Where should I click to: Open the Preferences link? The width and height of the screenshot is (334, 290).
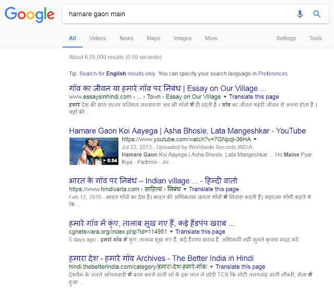pos(272,74)
